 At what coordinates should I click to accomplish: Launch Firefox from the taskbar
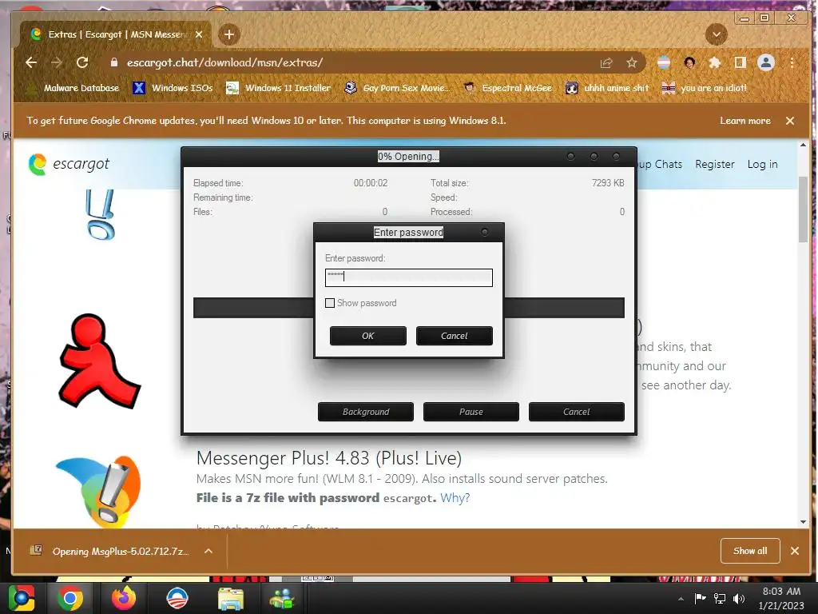[124, 598]
